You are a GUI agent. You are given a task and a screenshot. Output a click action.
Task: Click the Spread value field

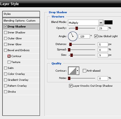(103, 50)
